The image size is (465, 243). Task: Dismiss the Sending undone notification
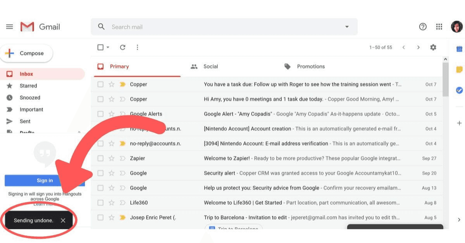(x=63, y=221)
